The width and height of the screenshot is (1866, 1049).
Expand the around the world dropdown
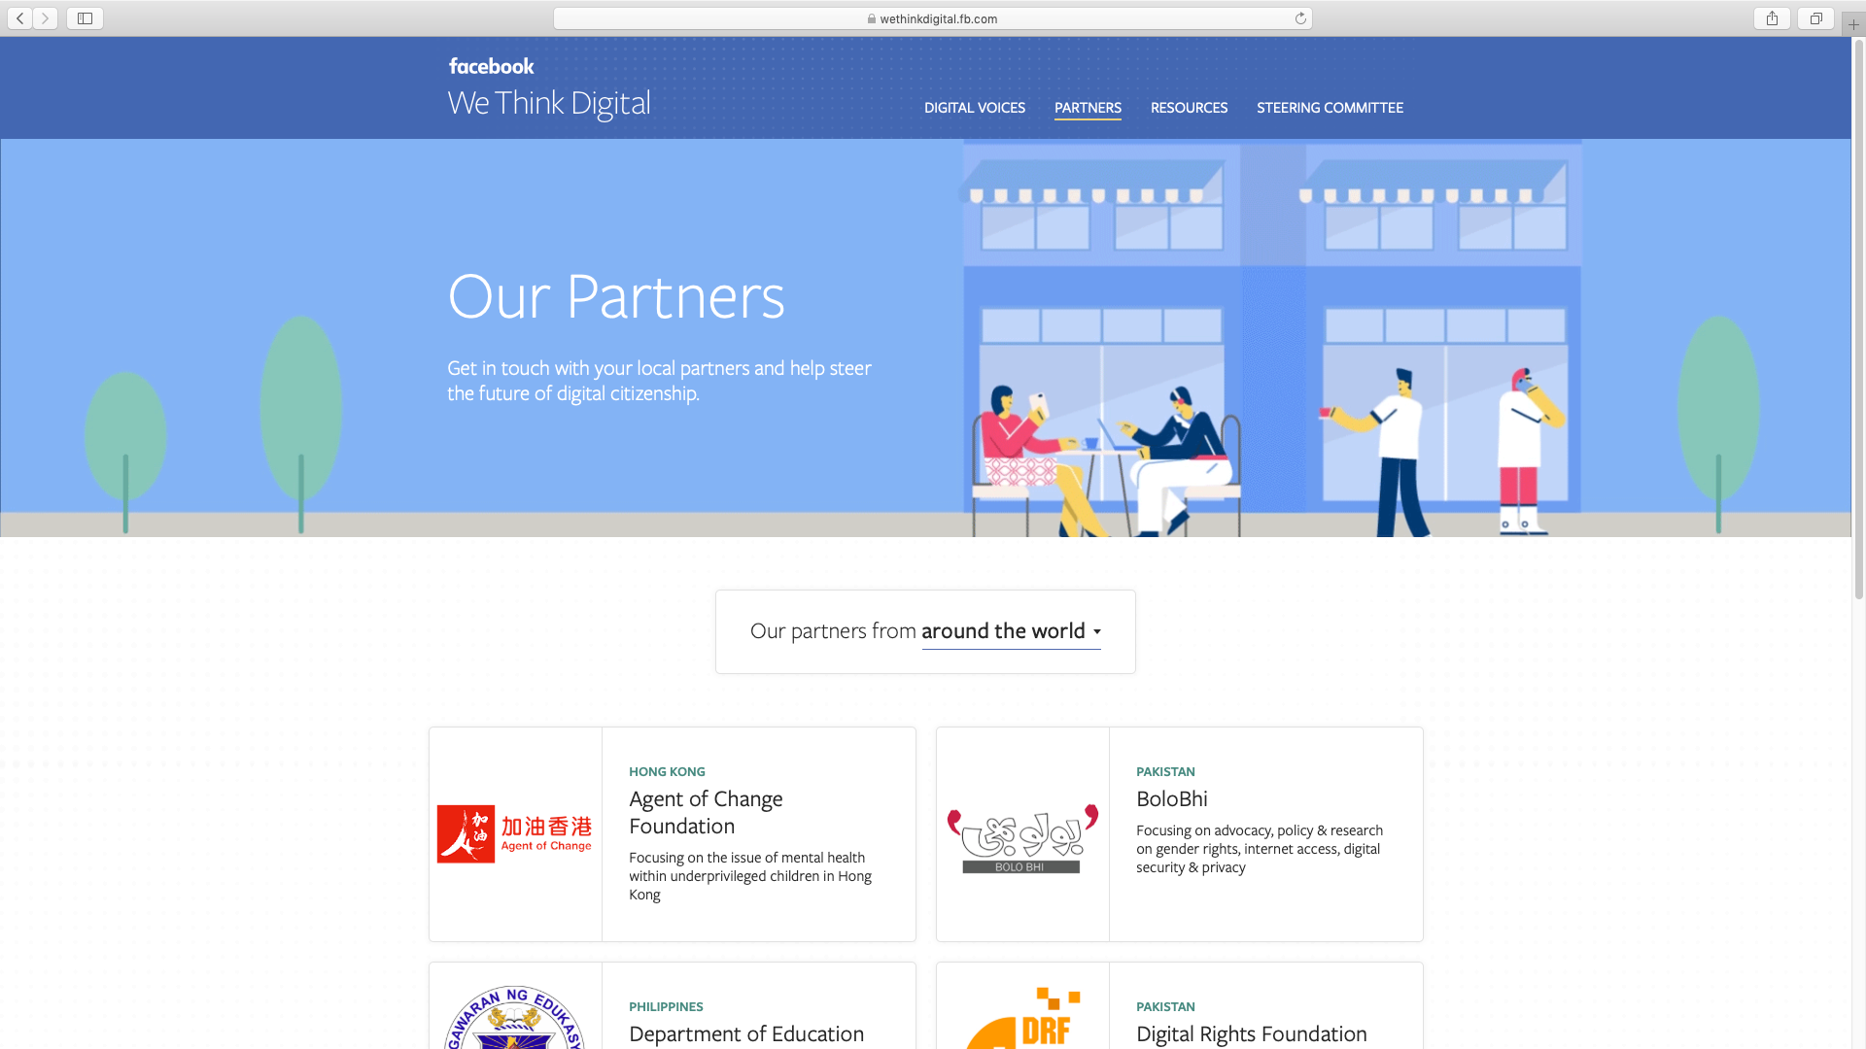click(1011, 631)
